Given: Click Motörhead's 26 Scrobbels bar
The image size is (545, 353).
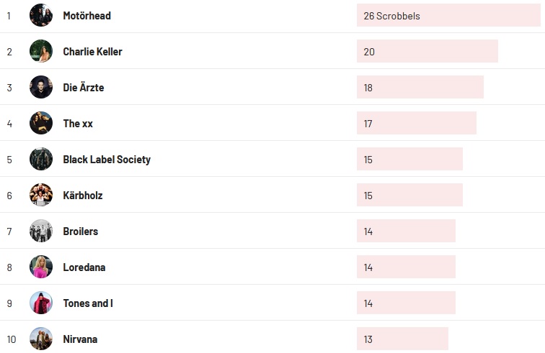Looking at the screenshot, I should 448,15.
